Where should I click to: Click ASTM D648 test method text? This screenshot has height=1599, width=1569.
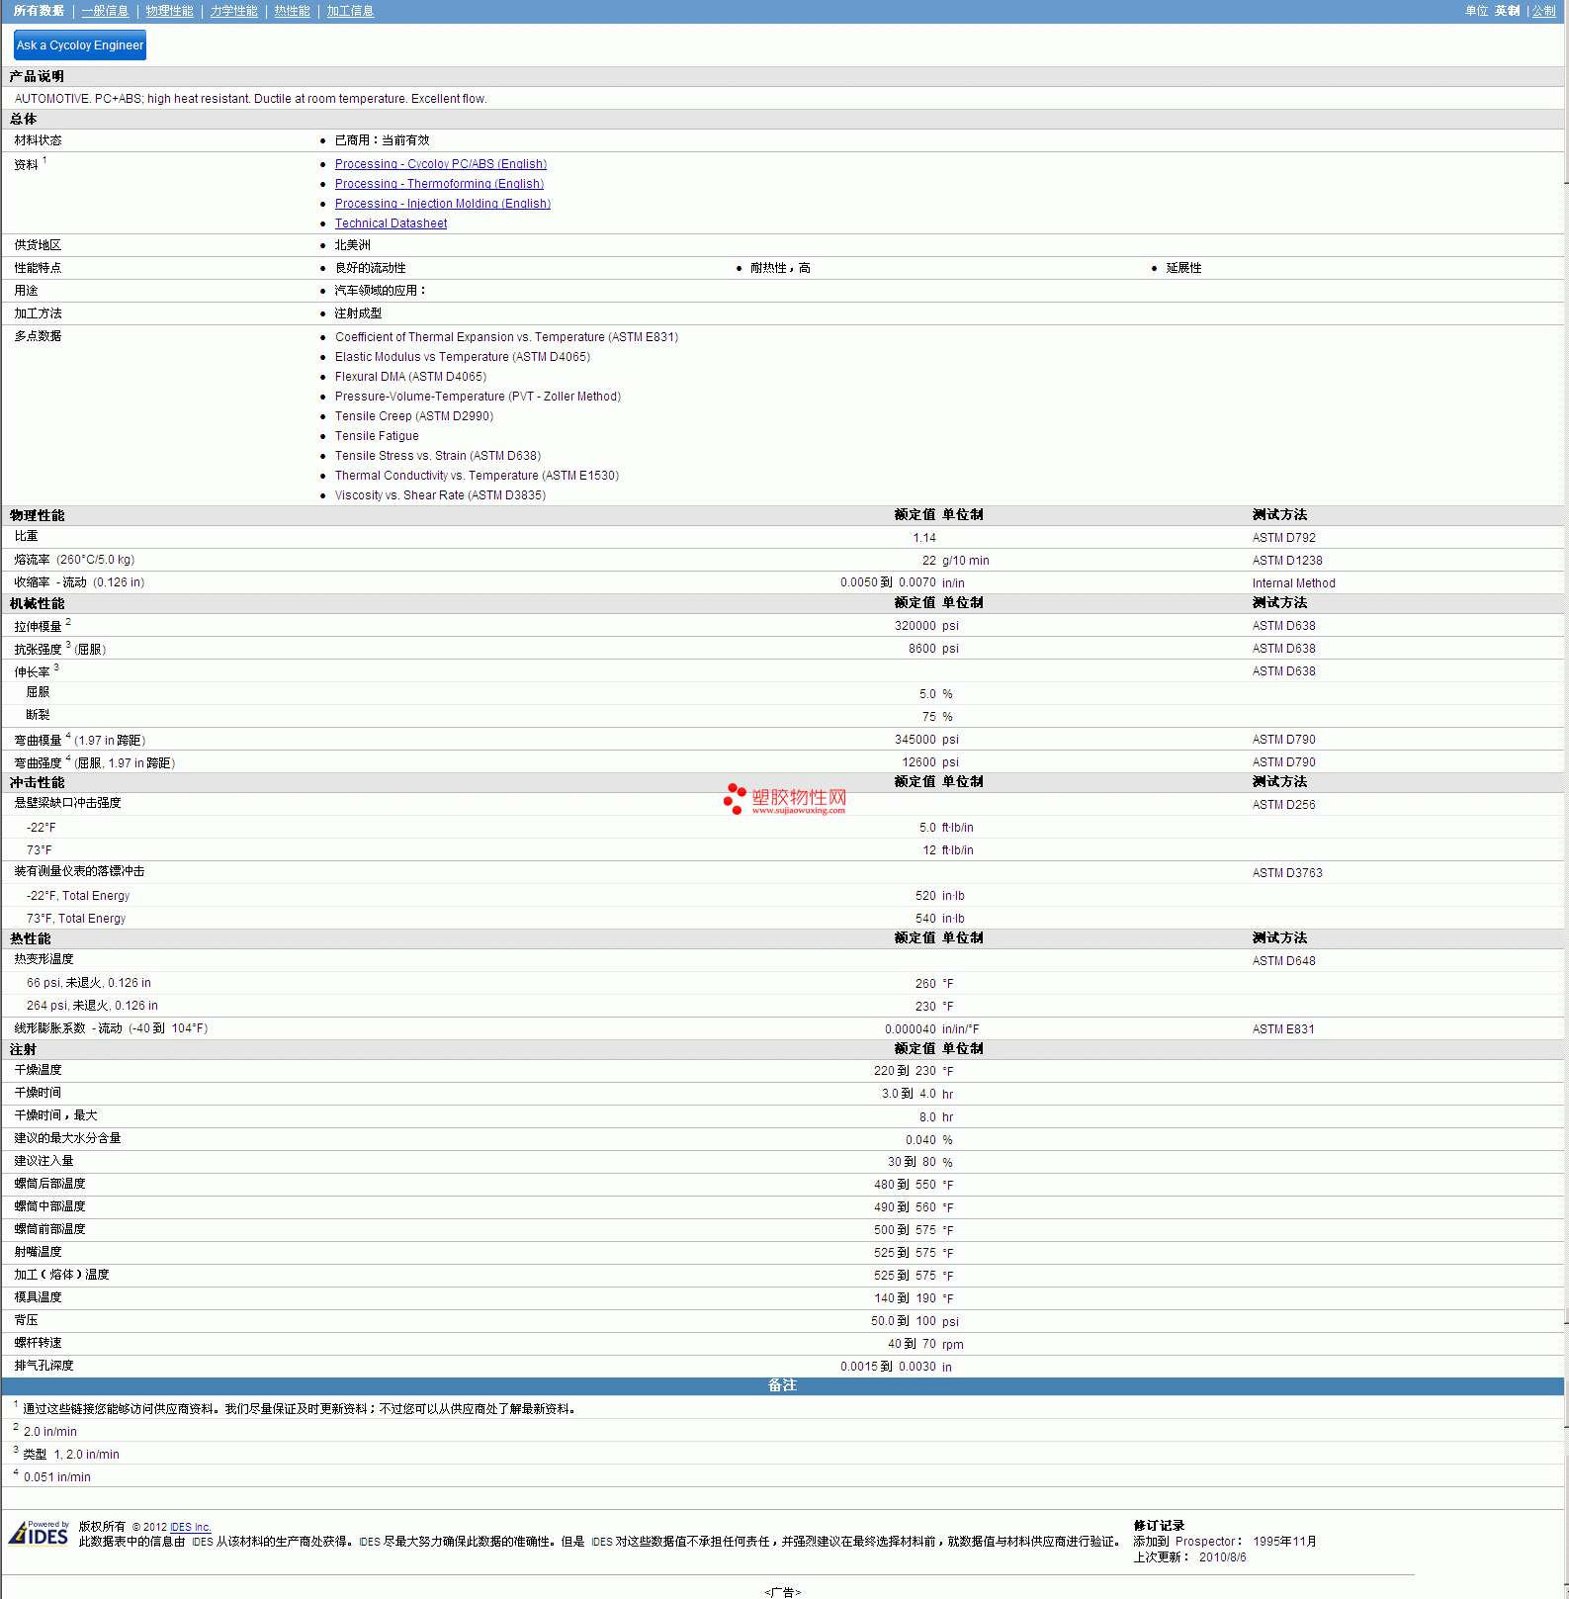click(x=1283, y=961)
